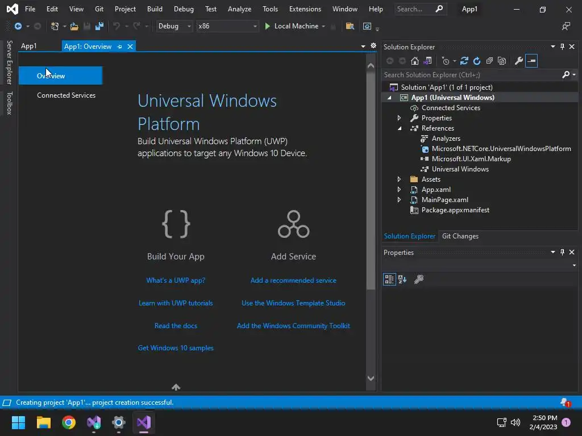Open Solution Explorer Properties wrench icon

[519, 61]
